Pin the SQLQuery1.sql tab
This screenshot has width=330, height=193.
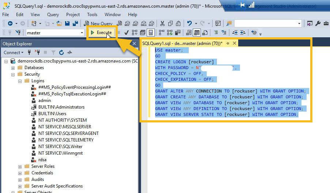[228, 43]
